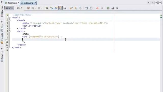163x92 pixels.
Task: Open the Projects side panel
Action: [x=2, y=38]
